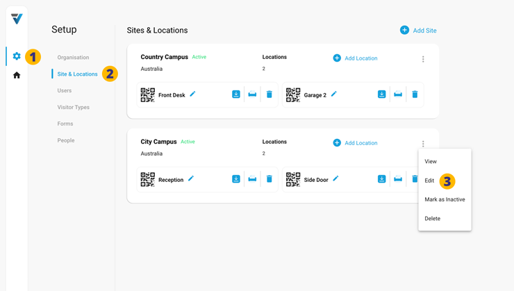Delete the Reception location
Image resolution: width=514 pixels, height=291 pixels.
pos(270,179)
